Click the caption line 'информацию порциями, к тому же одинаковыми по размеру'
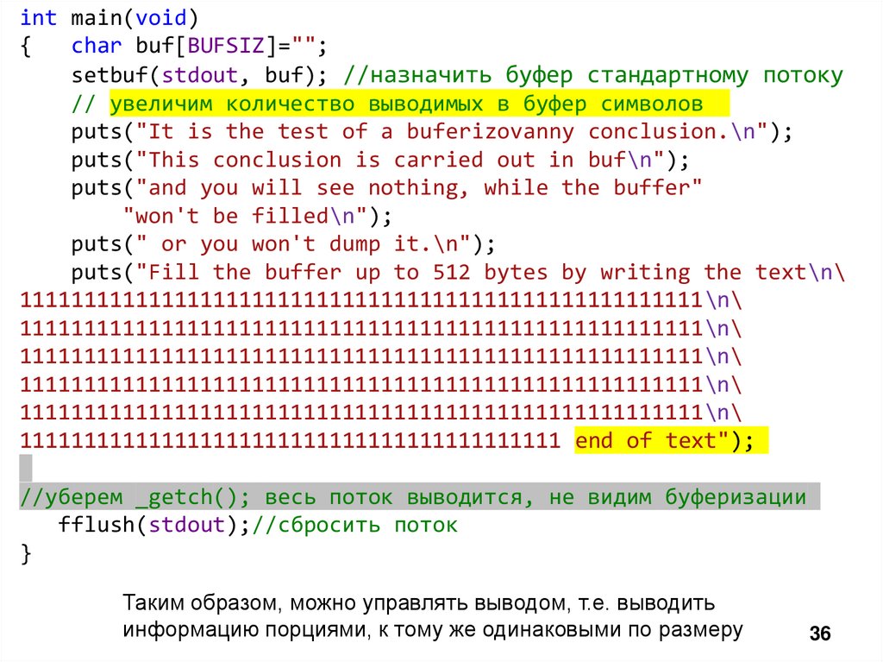883x662 pixels. 433,630
